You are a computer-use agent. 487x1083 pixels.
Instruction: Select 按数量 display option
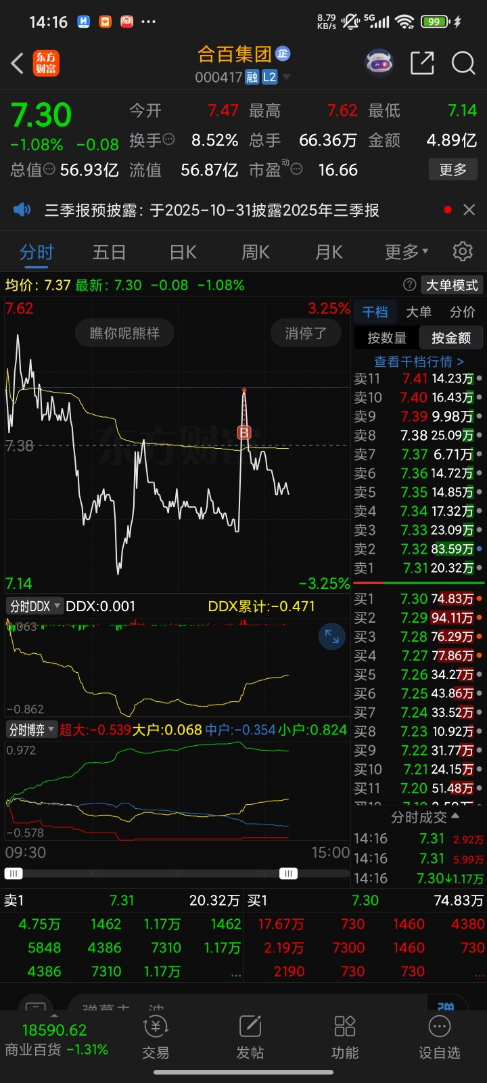pyautogui.click(x=387, y=338)
